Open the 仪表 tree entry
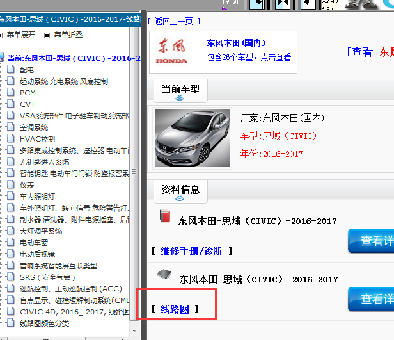Viewport: 394px width, 340px height. 27,185
